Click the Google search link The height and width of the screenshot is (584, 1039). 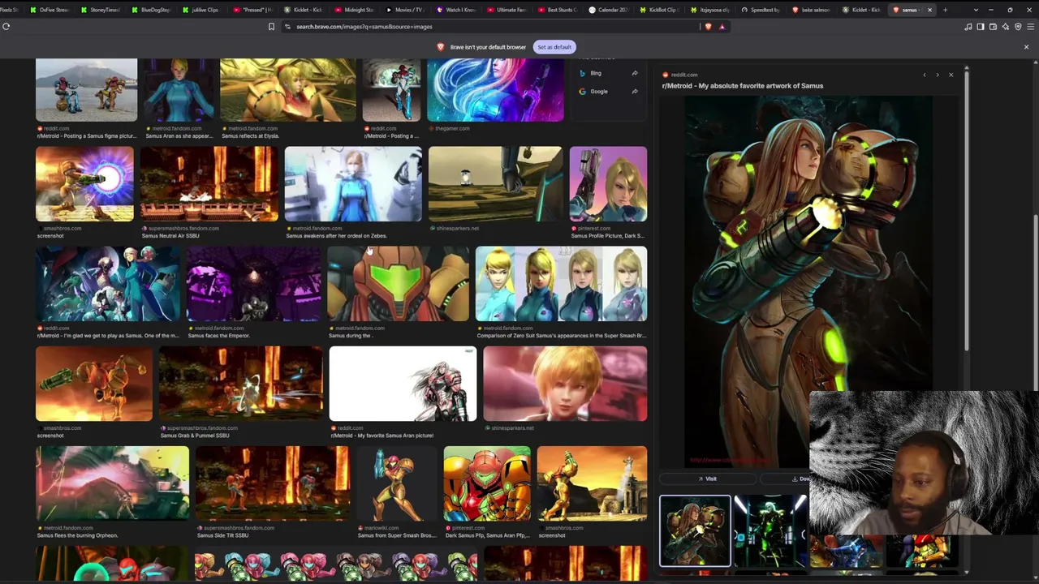[x=599, y=92]
